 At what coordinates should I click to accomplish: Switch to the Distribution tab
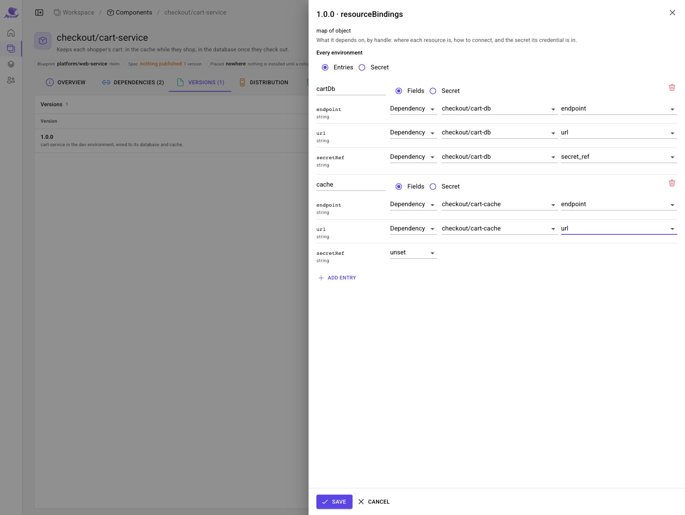[263, 82]
